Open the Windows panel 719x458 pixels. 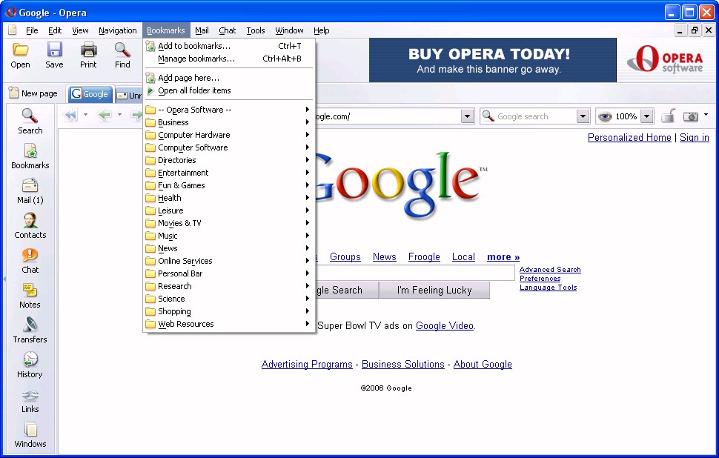point(30,434)
